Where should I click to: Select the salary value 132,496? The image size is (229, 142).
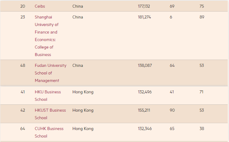145,92
